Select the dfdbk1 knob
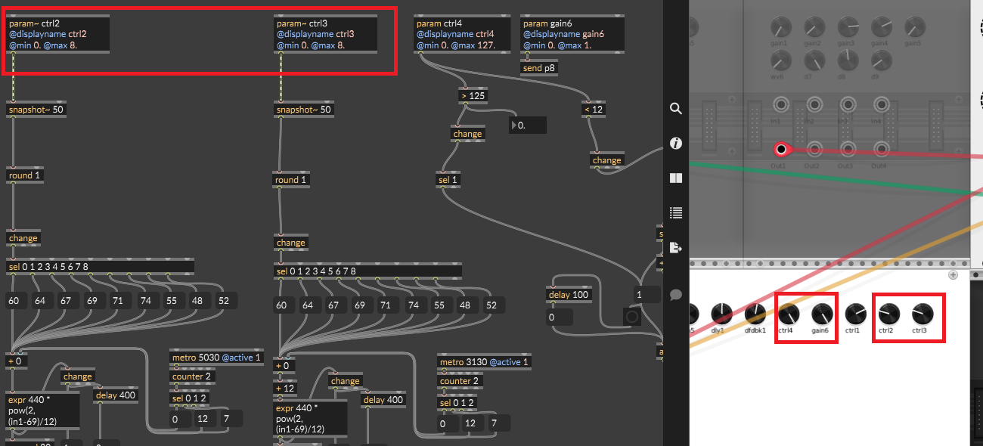This screenshot has height=446, width=983. coord(755,314)
